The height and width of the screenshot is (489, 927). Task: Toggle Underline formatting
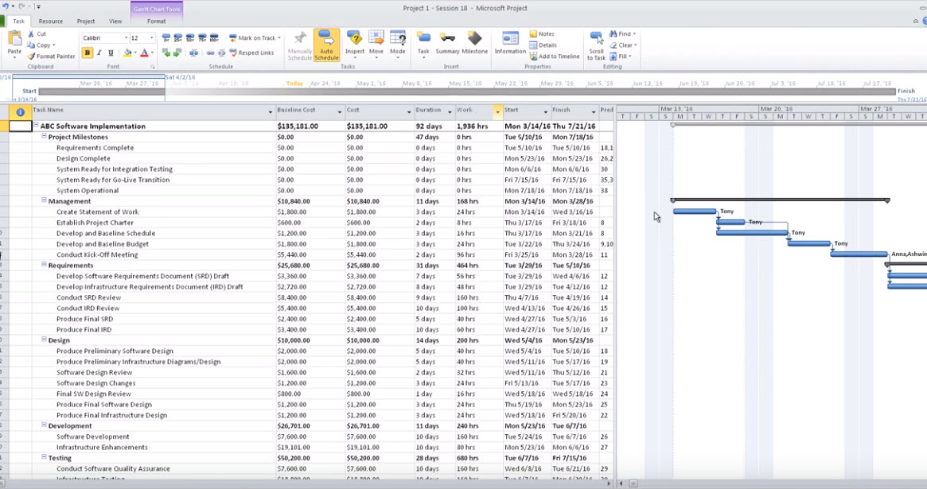(x=111, y=53)
